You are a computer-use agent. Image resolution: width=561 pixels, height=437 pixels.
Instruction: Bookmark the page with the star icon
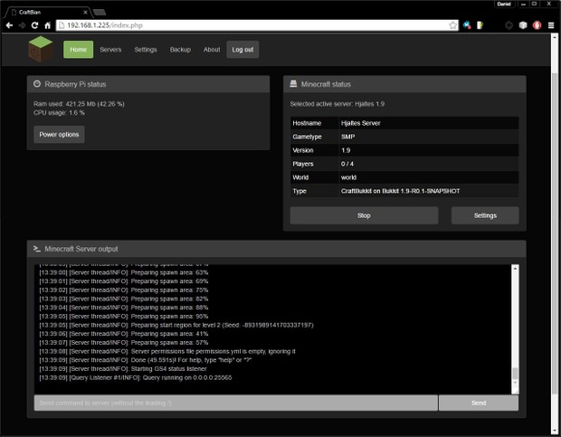(x=453, y=25)
